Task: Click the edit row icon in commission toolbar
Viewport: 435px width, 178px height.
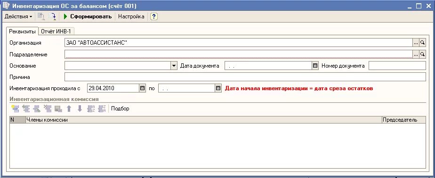Action: pos(37,109)
